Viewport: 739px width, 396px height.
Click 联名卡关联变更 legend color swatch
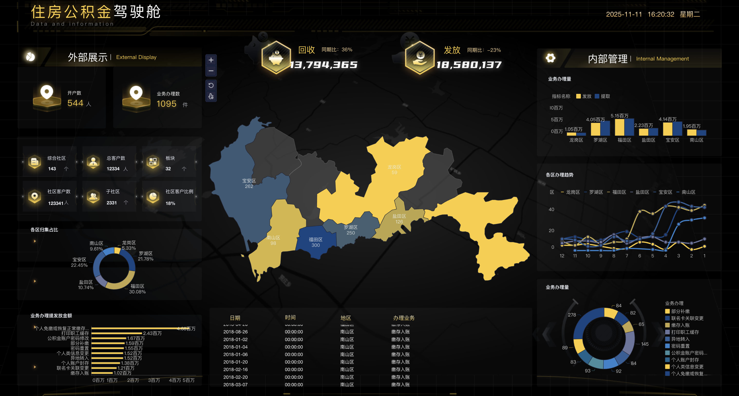pos(667,318)
